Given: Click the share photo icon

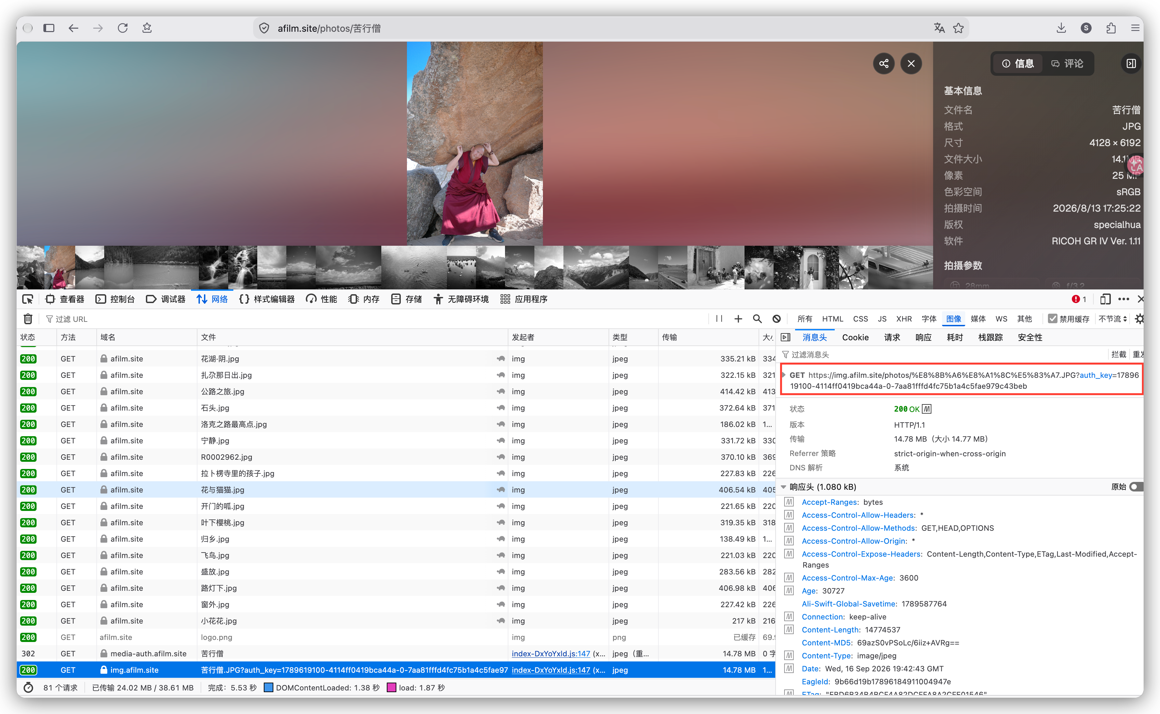Looking at the screenshot, I should pyautogui.click(x=884, y=63).
